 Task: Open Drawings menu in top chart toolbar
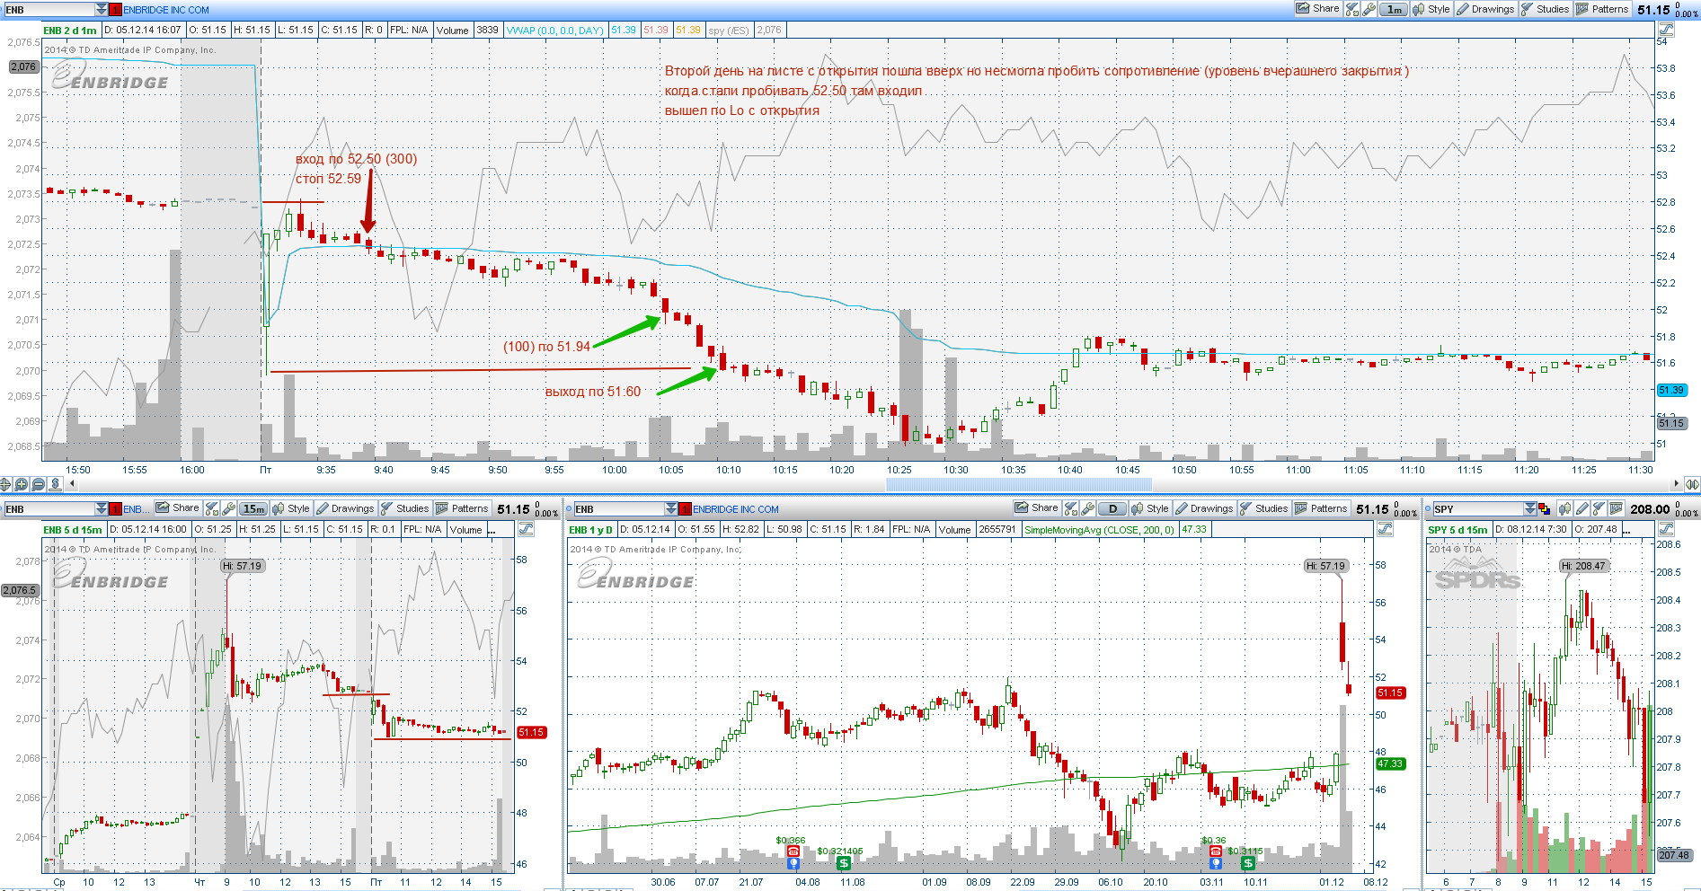[x=1485, y=9]
